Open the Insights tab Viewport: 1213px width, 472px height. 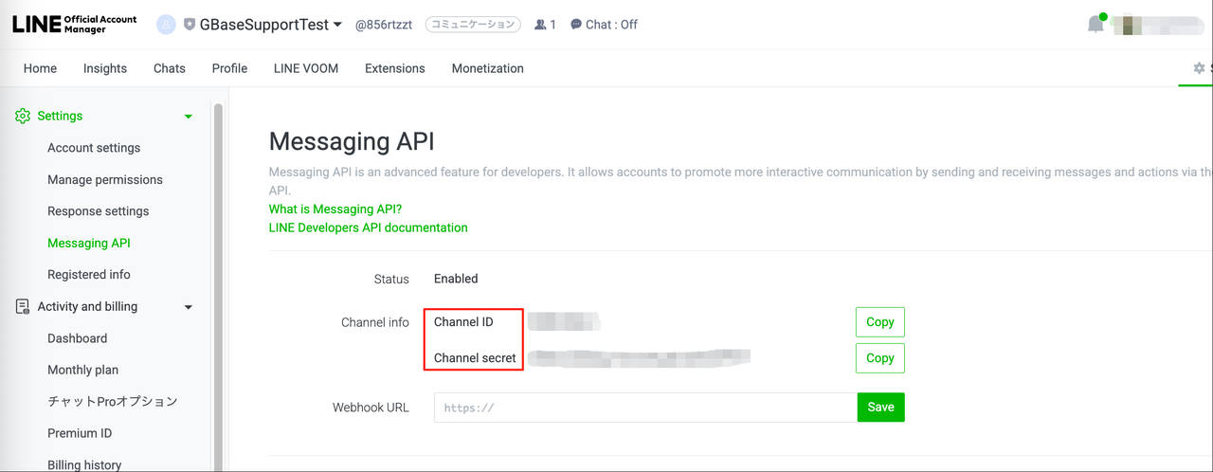pyautogui.click(x=105, y=68)
